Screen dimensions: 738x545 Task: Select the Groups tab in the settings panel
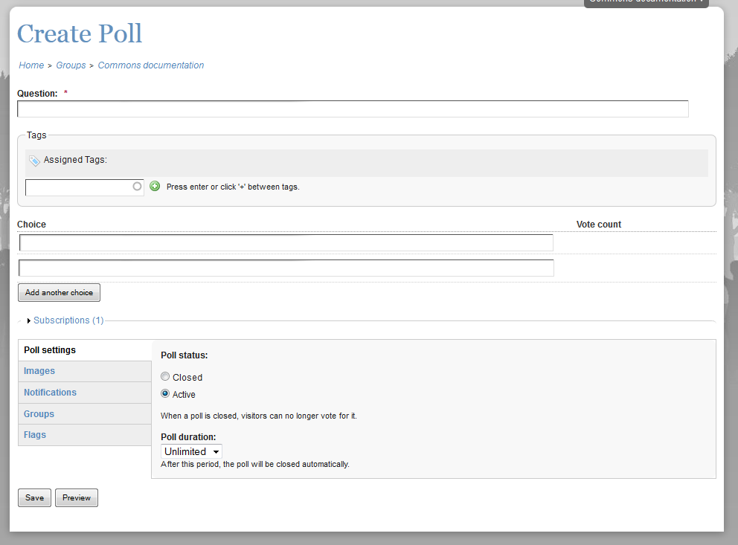click(39, 413)
